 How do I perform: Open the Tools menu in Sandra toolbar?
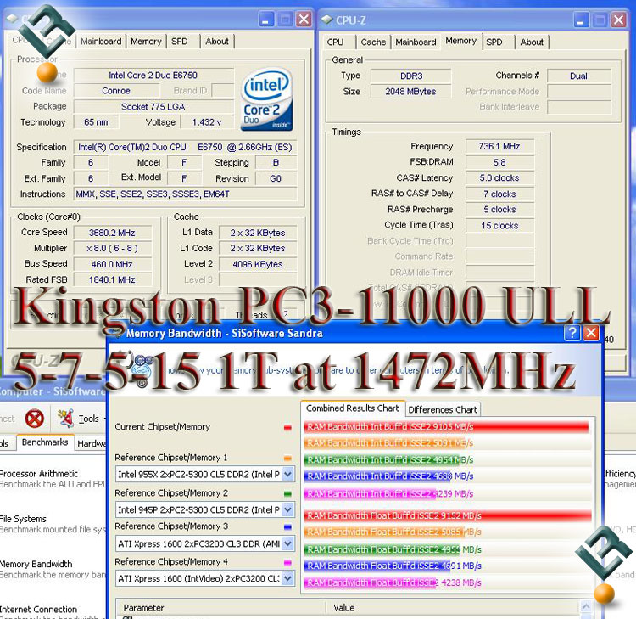88,419
